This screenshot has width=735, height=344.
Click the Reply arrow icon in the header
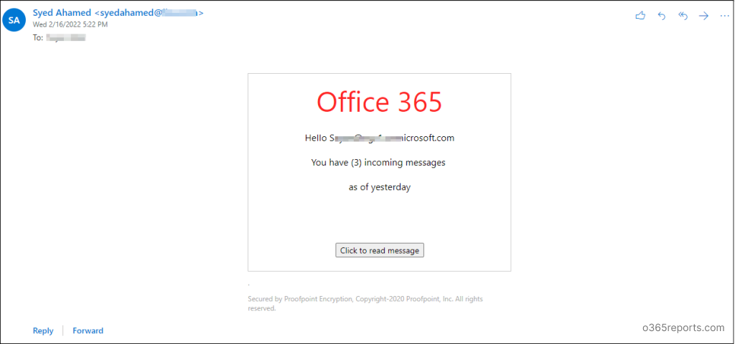pos(662,16)
